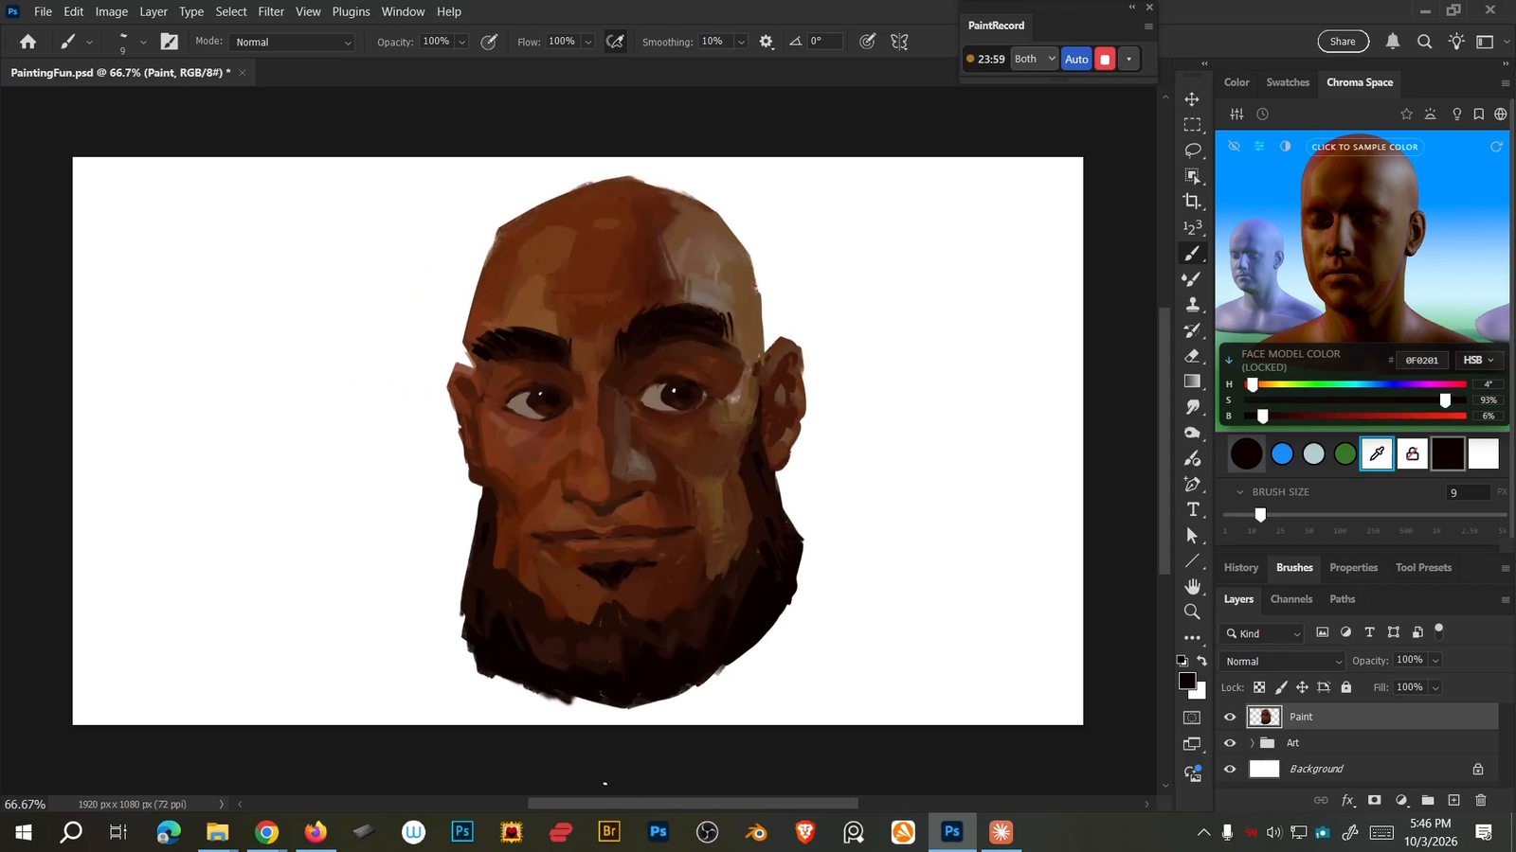Open the Plugins menu
Screen dimensions: 1516x852
point(351,11)
